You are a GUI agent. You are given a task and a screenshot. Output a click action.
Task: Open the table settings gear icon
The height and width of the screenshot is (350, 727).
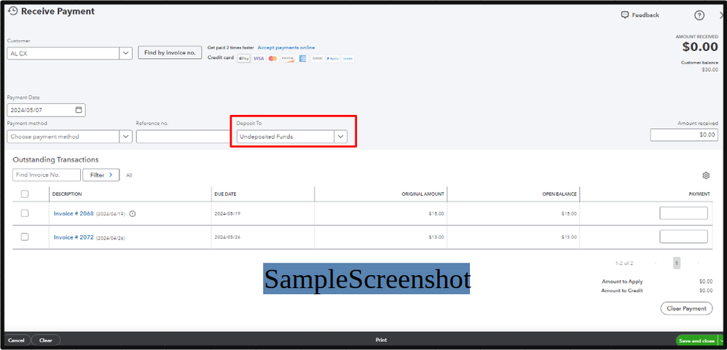coord(706,175)
